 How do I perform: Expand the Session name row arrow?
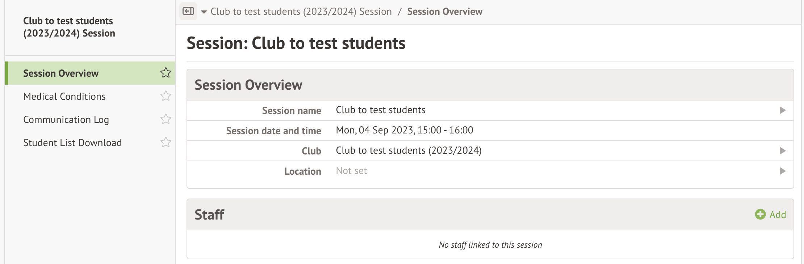[782, 110]
